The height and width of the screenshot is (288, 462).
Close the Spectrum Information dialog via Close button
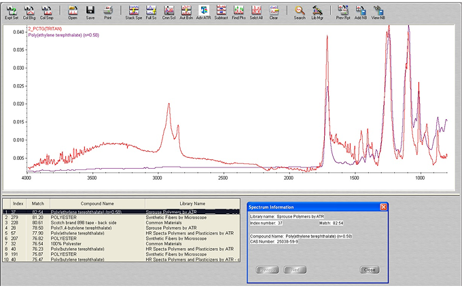click(x=370, y=270)
